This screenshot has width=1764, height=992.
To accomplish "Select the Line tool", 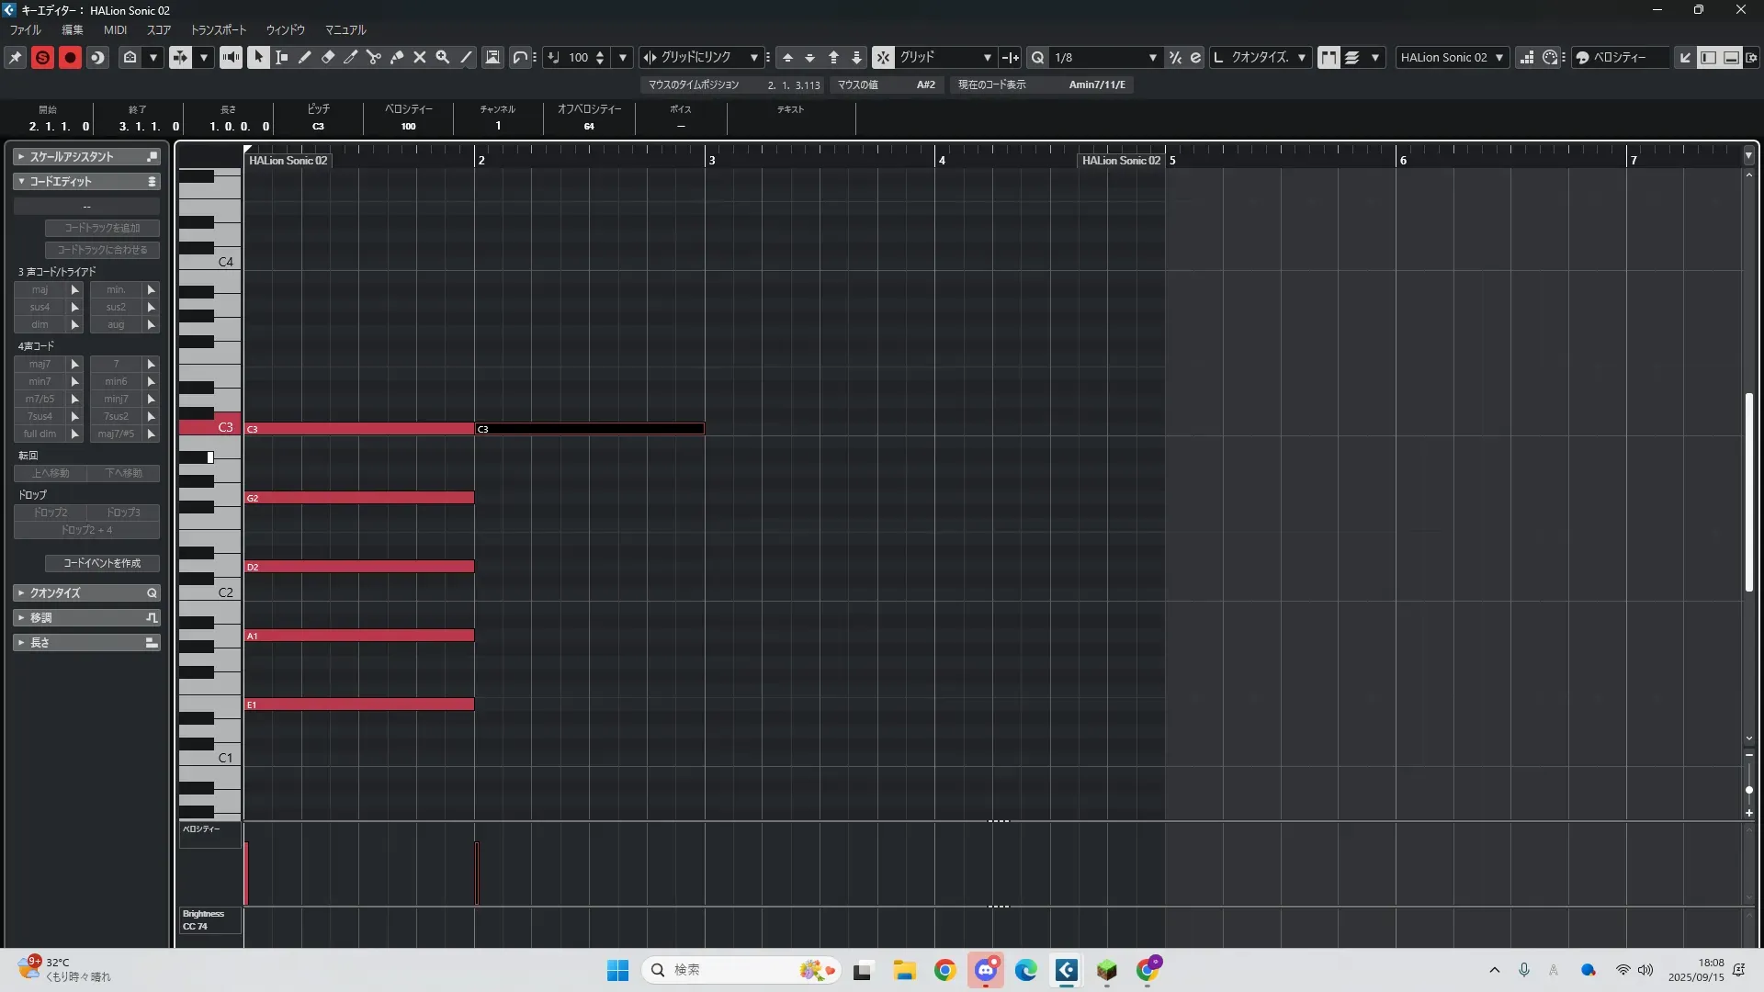I will [466, 57].
